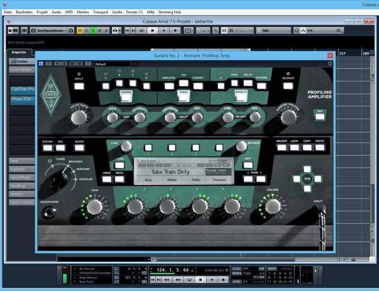The image size is (379, 291).
Task: Expand the Equalizer inspector section
Action: (22, 169)
